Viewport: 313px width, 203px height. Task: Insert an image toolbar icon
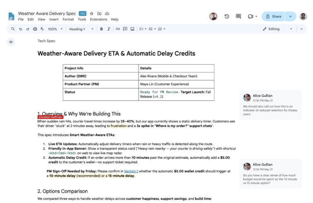(x=132, y=29)
